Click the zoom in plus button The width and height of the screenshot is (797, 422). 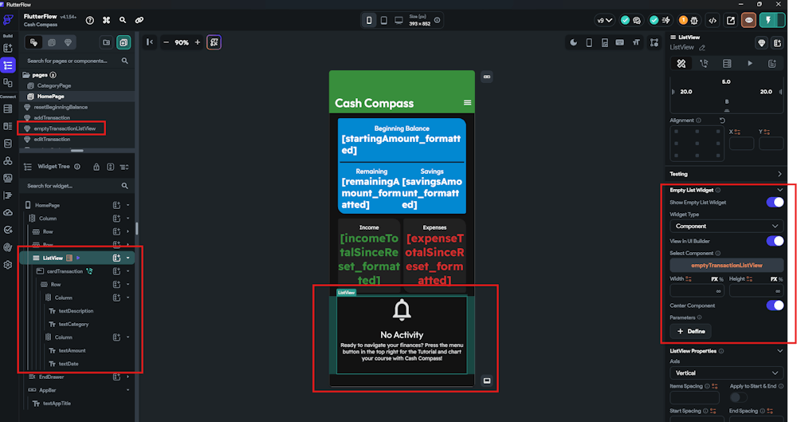tap(197, 42)
